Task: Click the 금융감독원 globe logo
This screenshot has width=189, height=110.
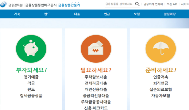Action: point(3,4)
